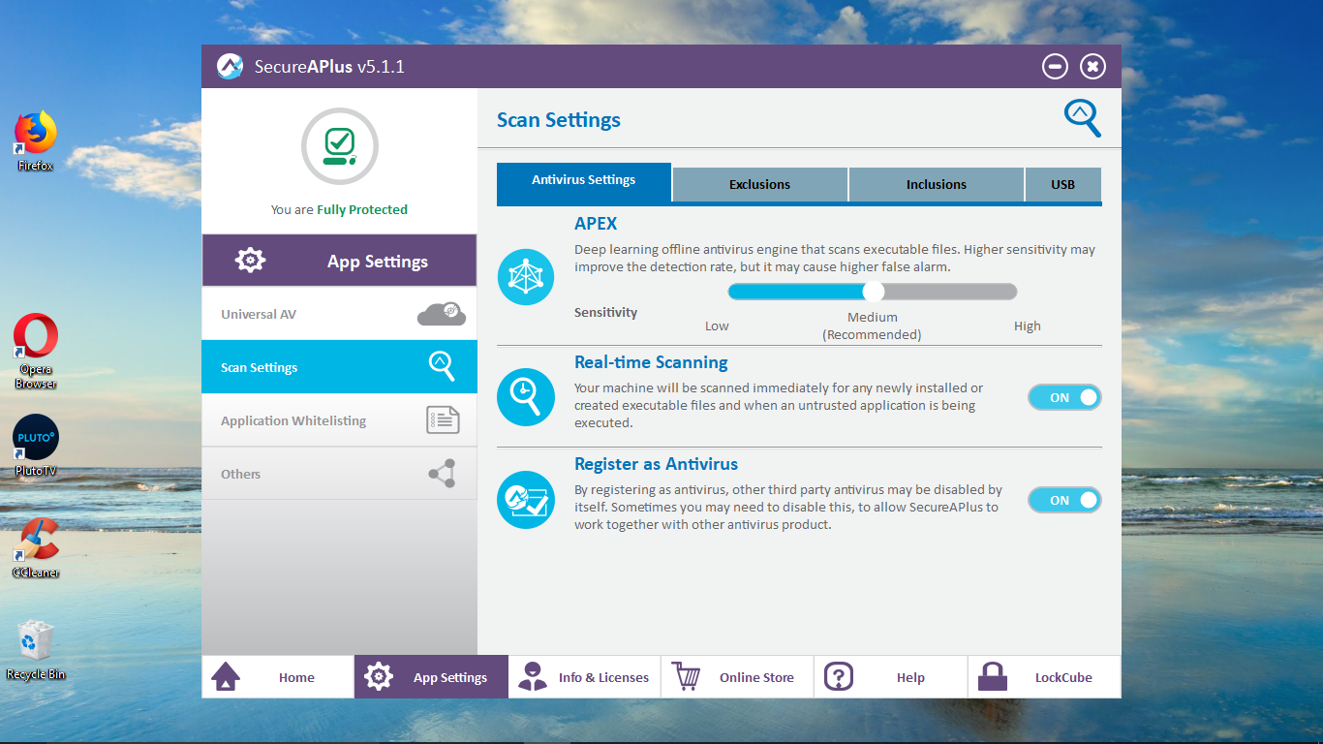Click the Register as Antivirus heading
This screenshot has width=1323, height=744.
click(x=656, y=464)
